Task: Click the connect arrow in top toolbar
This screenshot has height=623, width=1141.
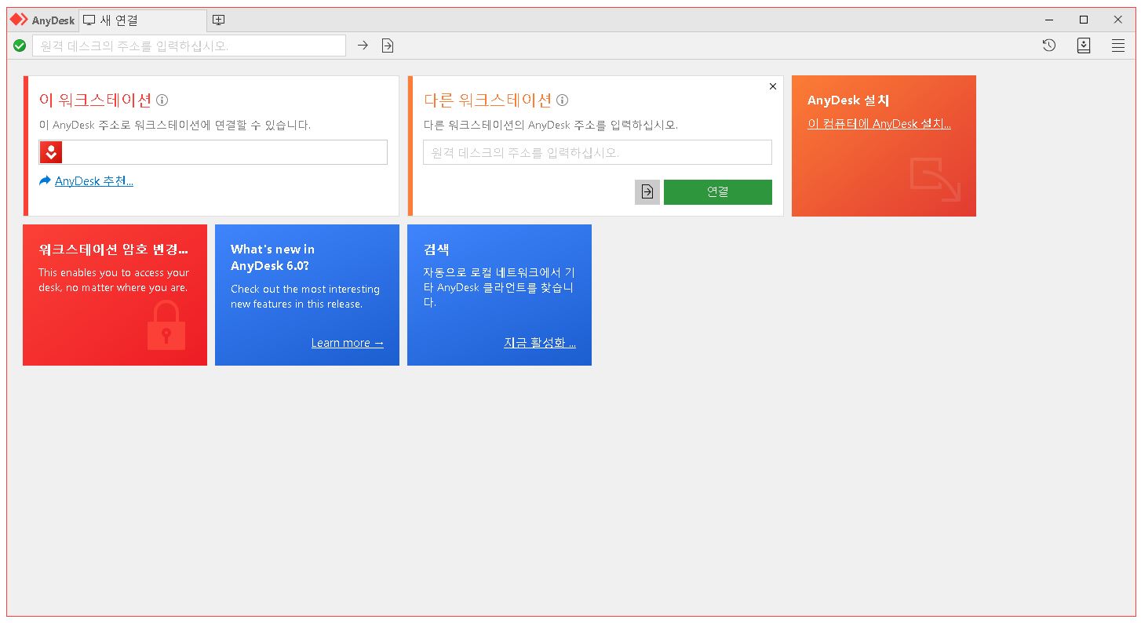Action: tap(363, 46)
